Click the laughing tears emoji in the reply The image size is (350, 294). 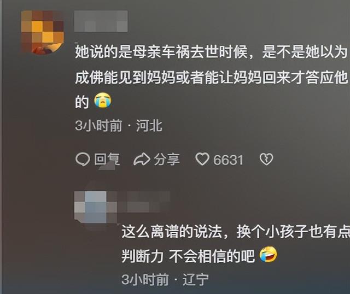tap(269, 255)
